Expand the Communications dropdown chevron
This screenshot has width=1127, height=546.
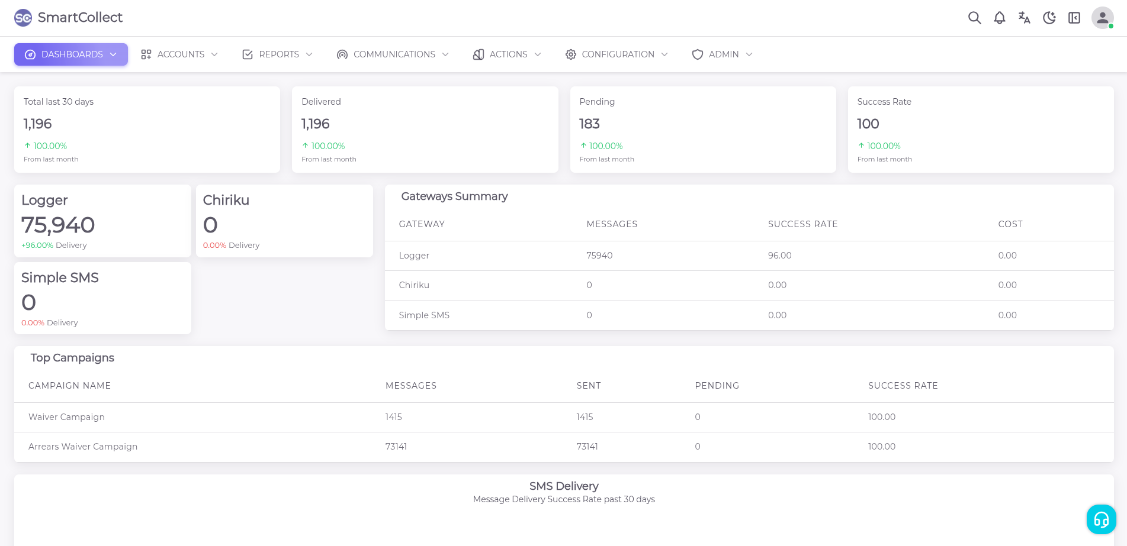[x=445, y=54]
